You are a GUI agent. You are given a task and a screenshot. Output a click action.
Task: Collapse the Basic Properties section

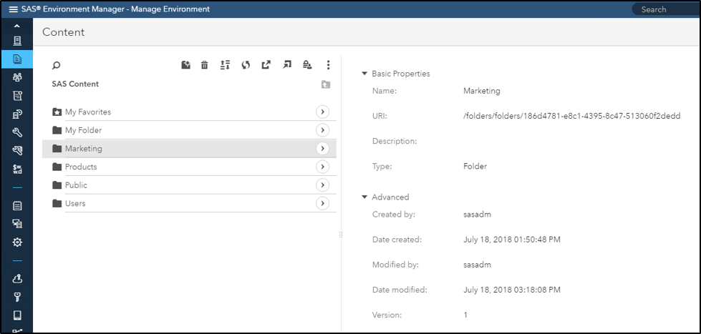pyautogui.click(x=364, y=74)
